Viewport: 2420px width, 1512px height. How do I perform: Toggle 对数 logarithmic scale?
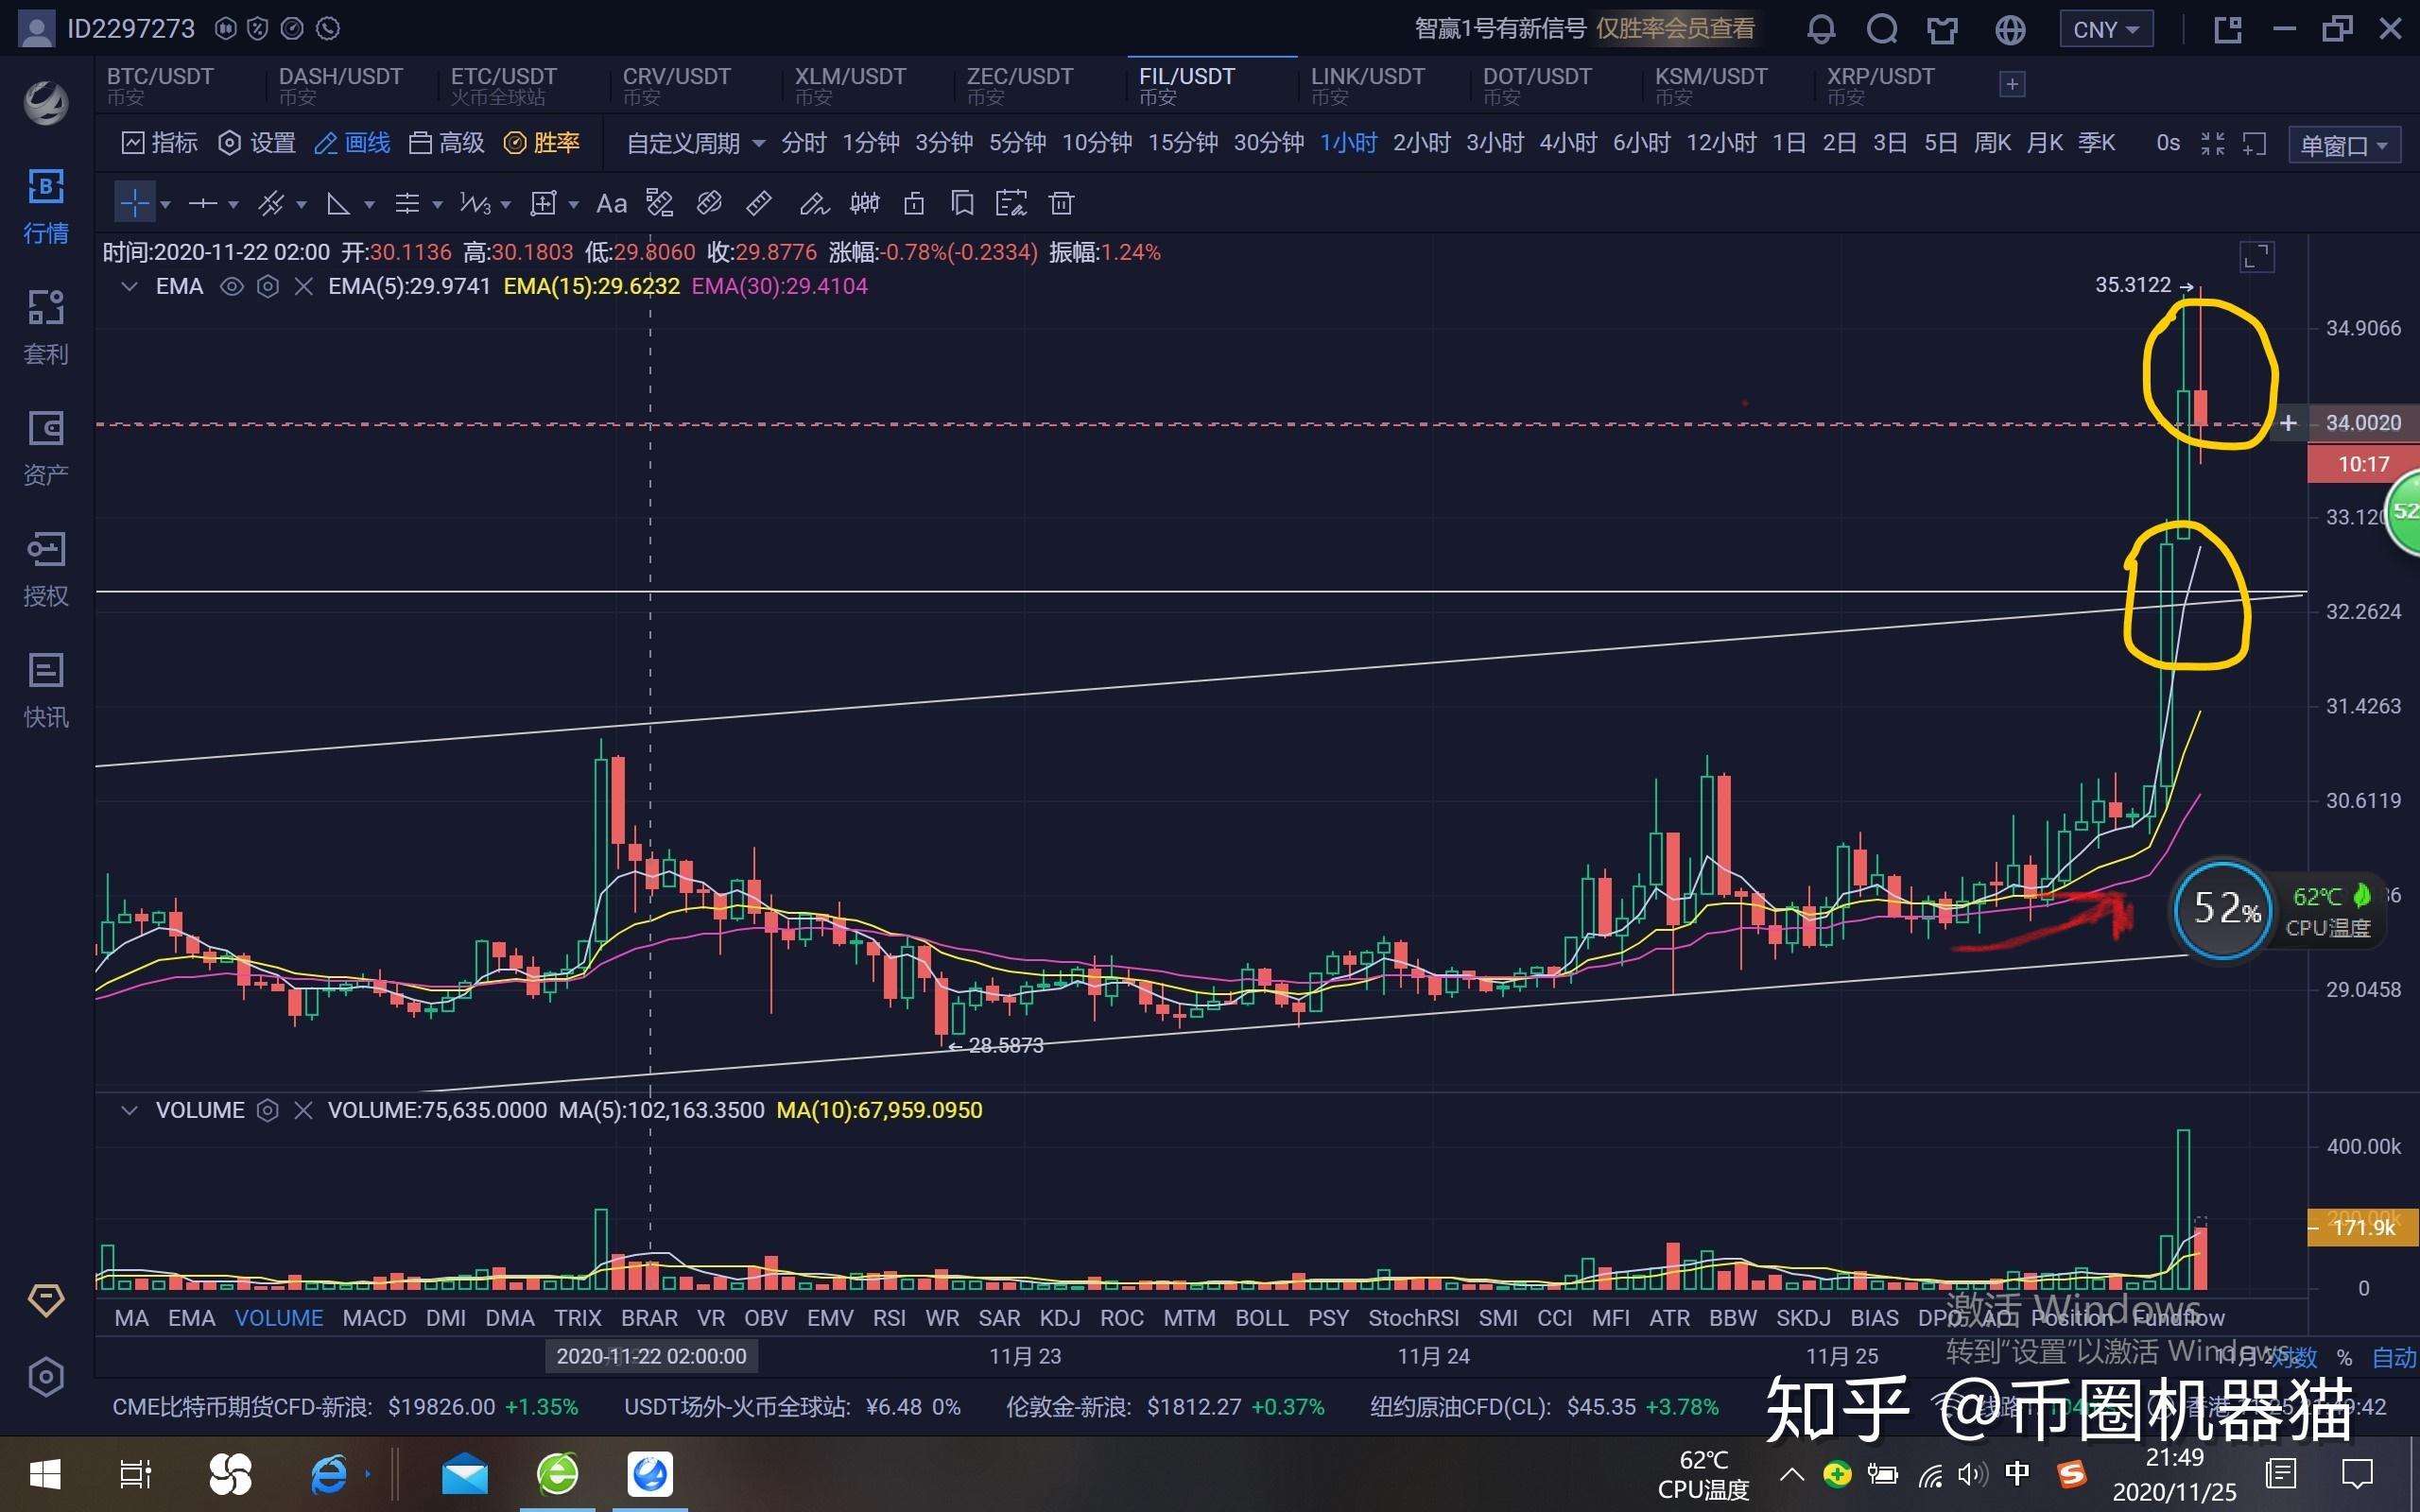[2295, 1357]
